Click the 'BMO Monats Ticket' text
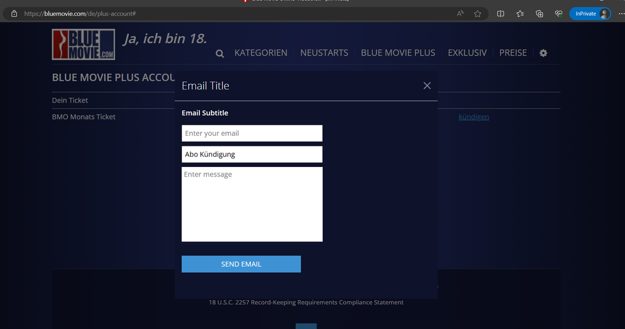The height and width of the screenshot is (329, 625). click(x=84, y=117)
